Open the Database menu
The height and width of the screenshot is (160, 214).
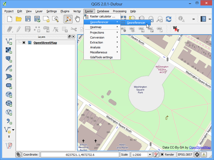(x=103, y=11)
